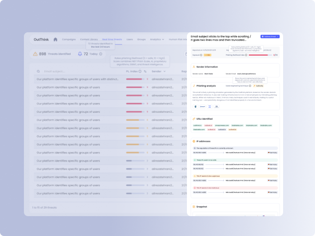Open the Analytics dropdown menu
The width and height of the screenshot is (315, 236).
coord(157,39)
